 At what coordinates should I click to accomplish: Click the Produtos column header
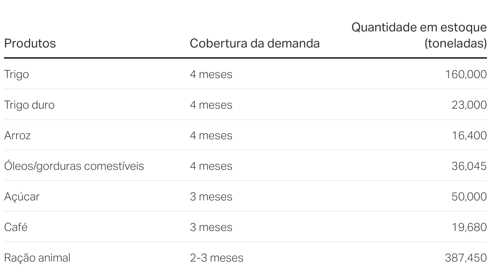30,43
